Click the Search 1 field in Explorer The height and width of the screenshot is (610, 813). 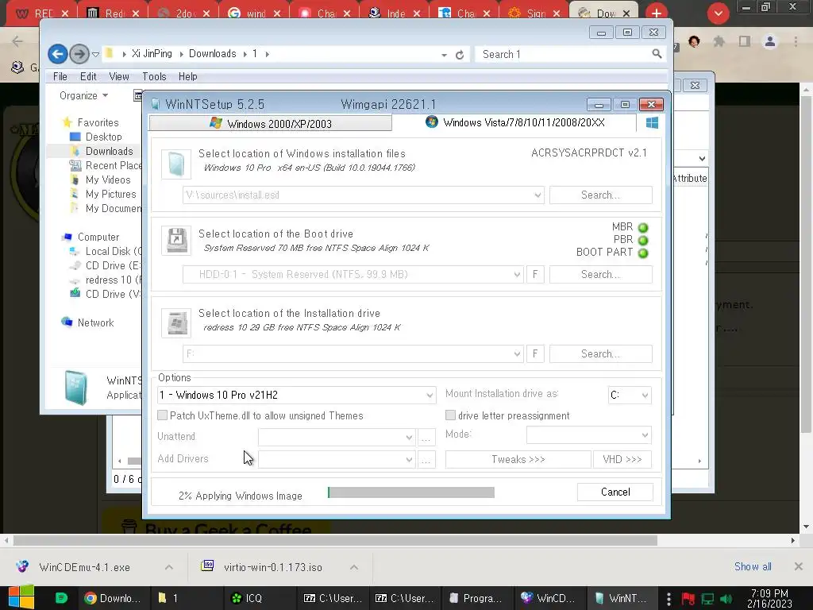click(563, 54)
